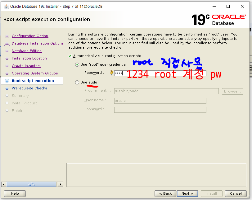Select the Use sudo radio button
Viewport: 252px width, 200px height.
click(x=77, y=83)
